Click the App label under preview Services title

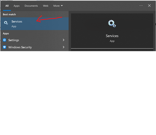point(112,41)
